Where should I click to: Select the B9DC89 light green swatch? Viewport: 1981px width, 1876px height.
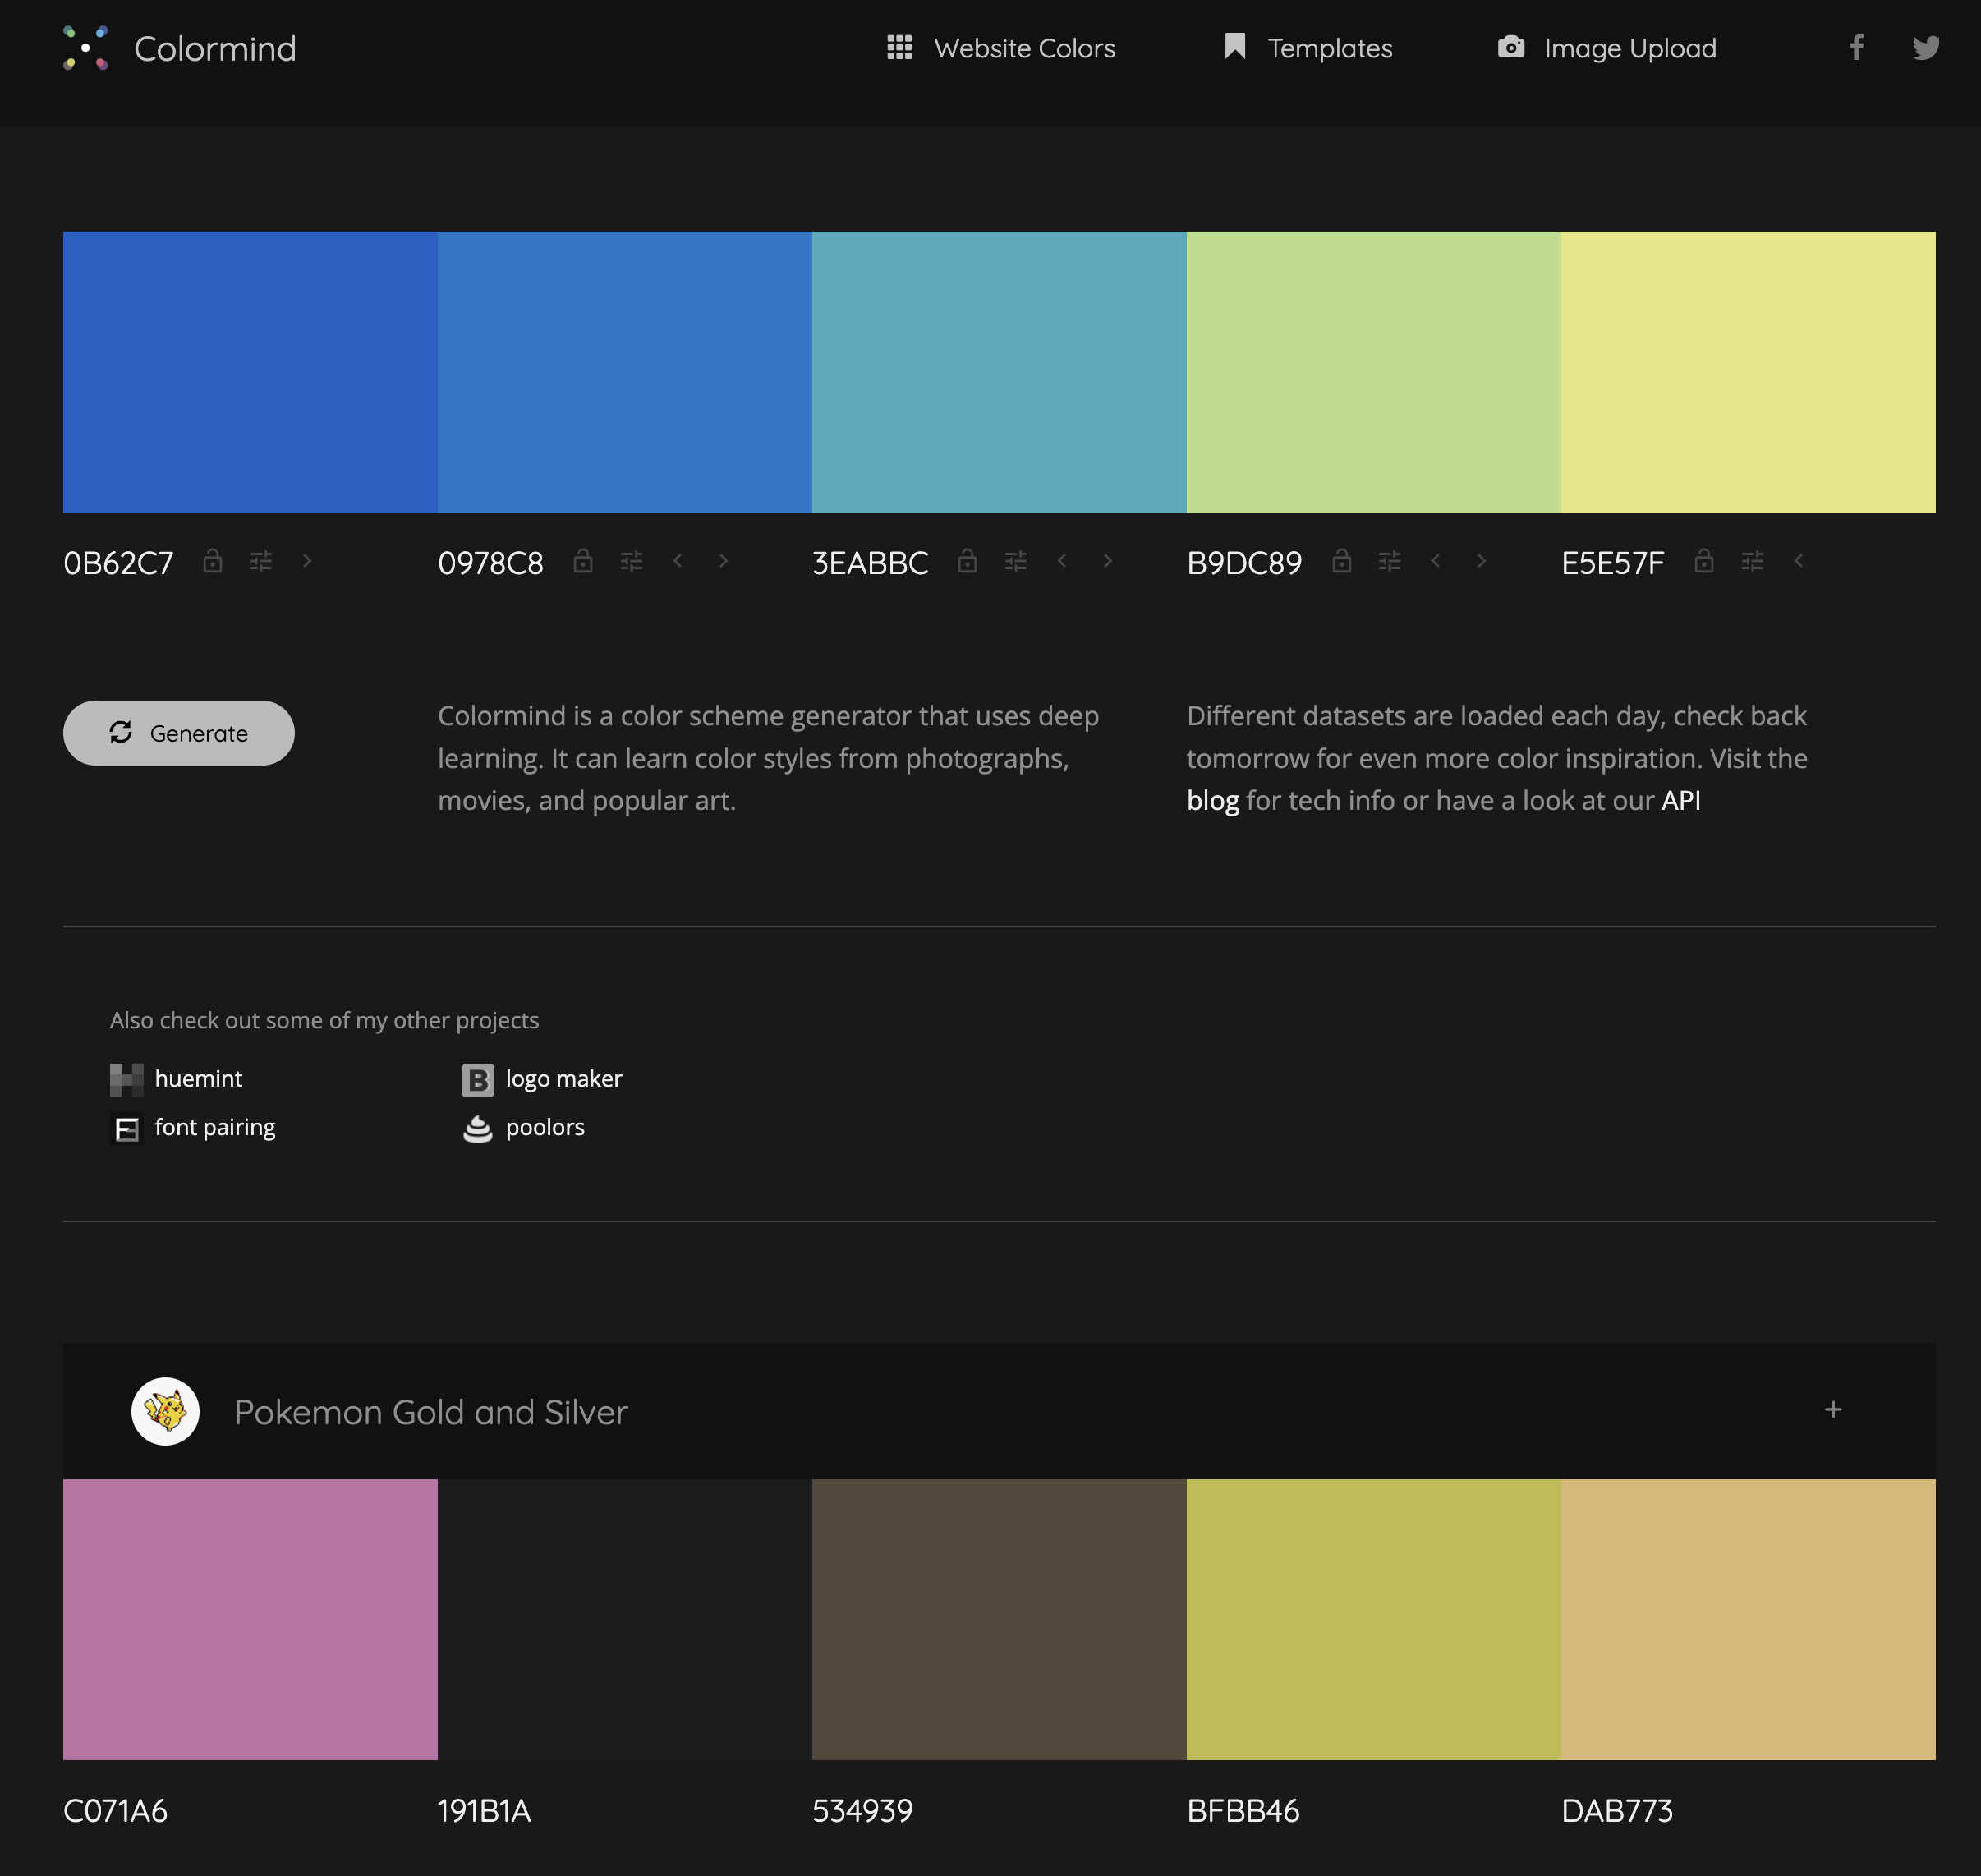pos(1374,372)
